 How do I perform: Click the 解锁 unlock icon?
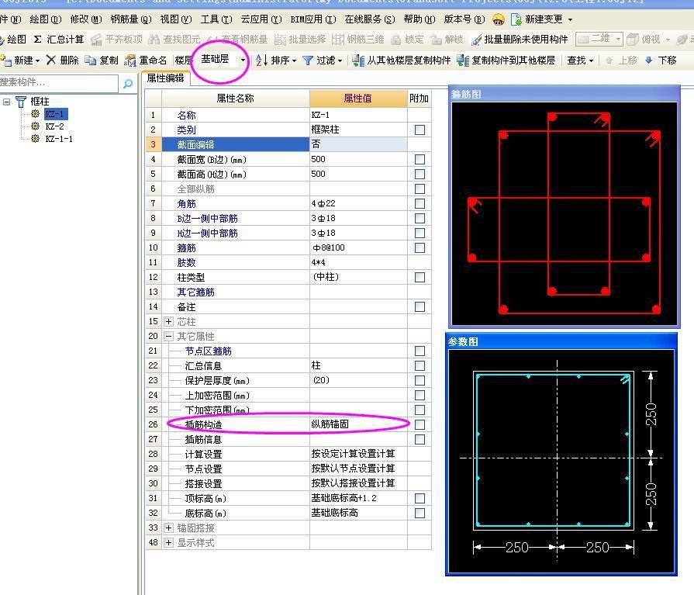coord(436,40)
